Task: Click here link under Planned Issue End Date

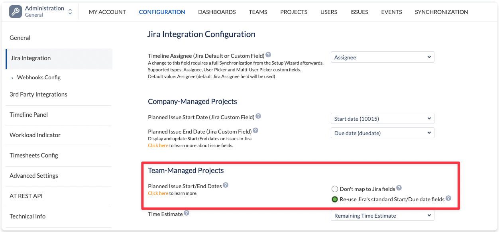Action: pos(158,145)
